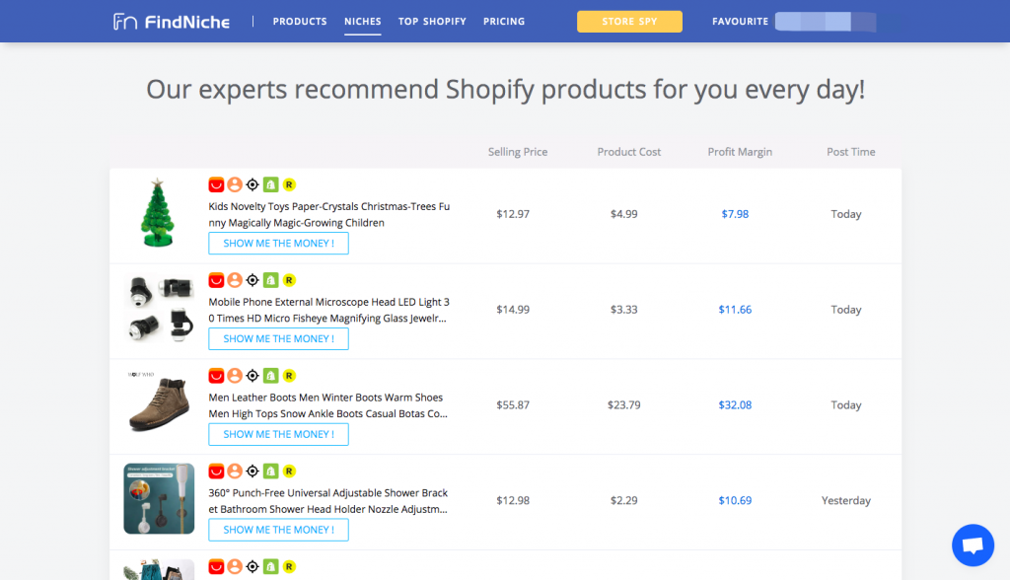Click product cost $2.29
1010x580 pixels.
(624, 500)
